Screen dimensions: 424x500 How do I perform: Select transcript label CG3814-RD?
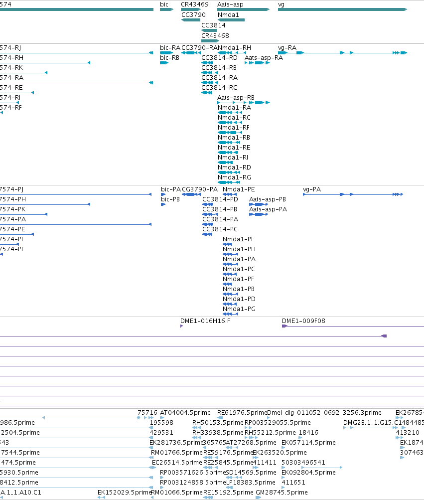220,58
